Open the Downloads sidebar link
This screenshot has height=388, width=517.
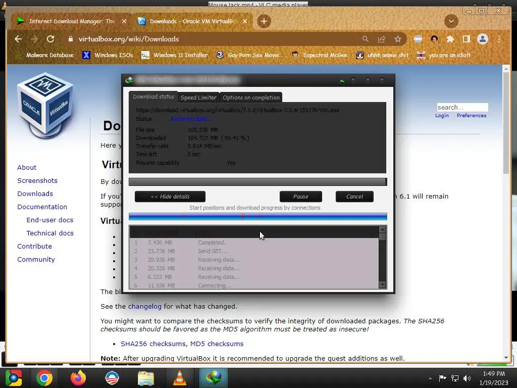pyautogui.click(x=35, y=193)
